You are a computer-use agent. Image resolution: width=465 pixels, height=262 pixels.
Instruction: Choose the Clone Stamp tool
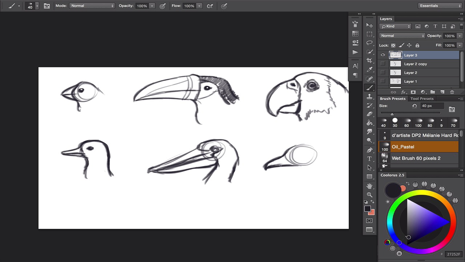369,96
